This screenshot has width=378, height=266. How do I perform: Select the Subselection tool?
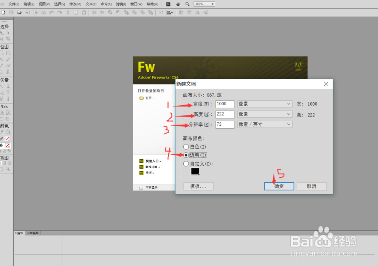tap(8, 33)
